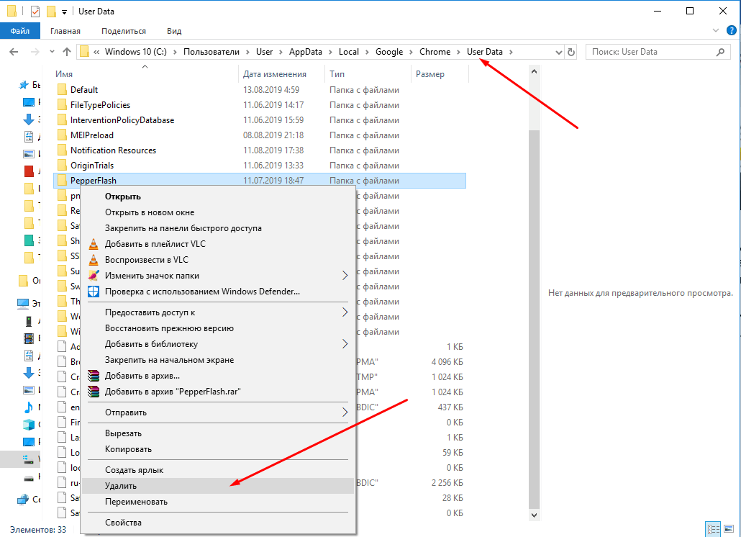
Task: Choose Восстановить прежнюю версию
Action: (x=218, y=328)
